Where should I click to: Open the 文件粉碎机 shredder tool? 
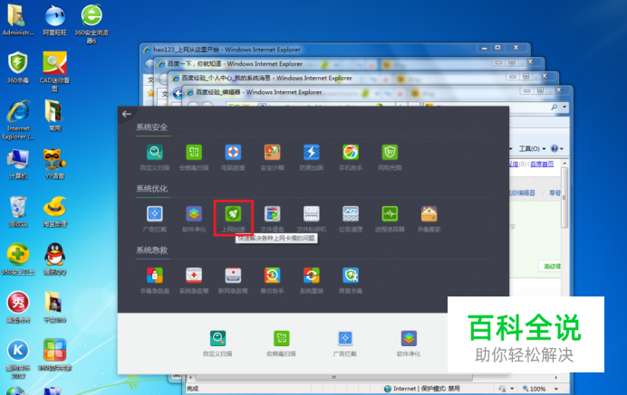click(x=312, y=219)
